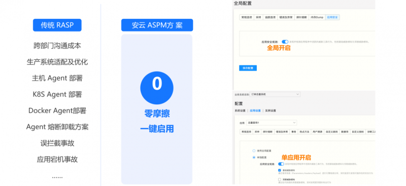This screenshot has width=406, height=186.
Task: Click the 零摩擦 text
Action: tap(157, 114)
